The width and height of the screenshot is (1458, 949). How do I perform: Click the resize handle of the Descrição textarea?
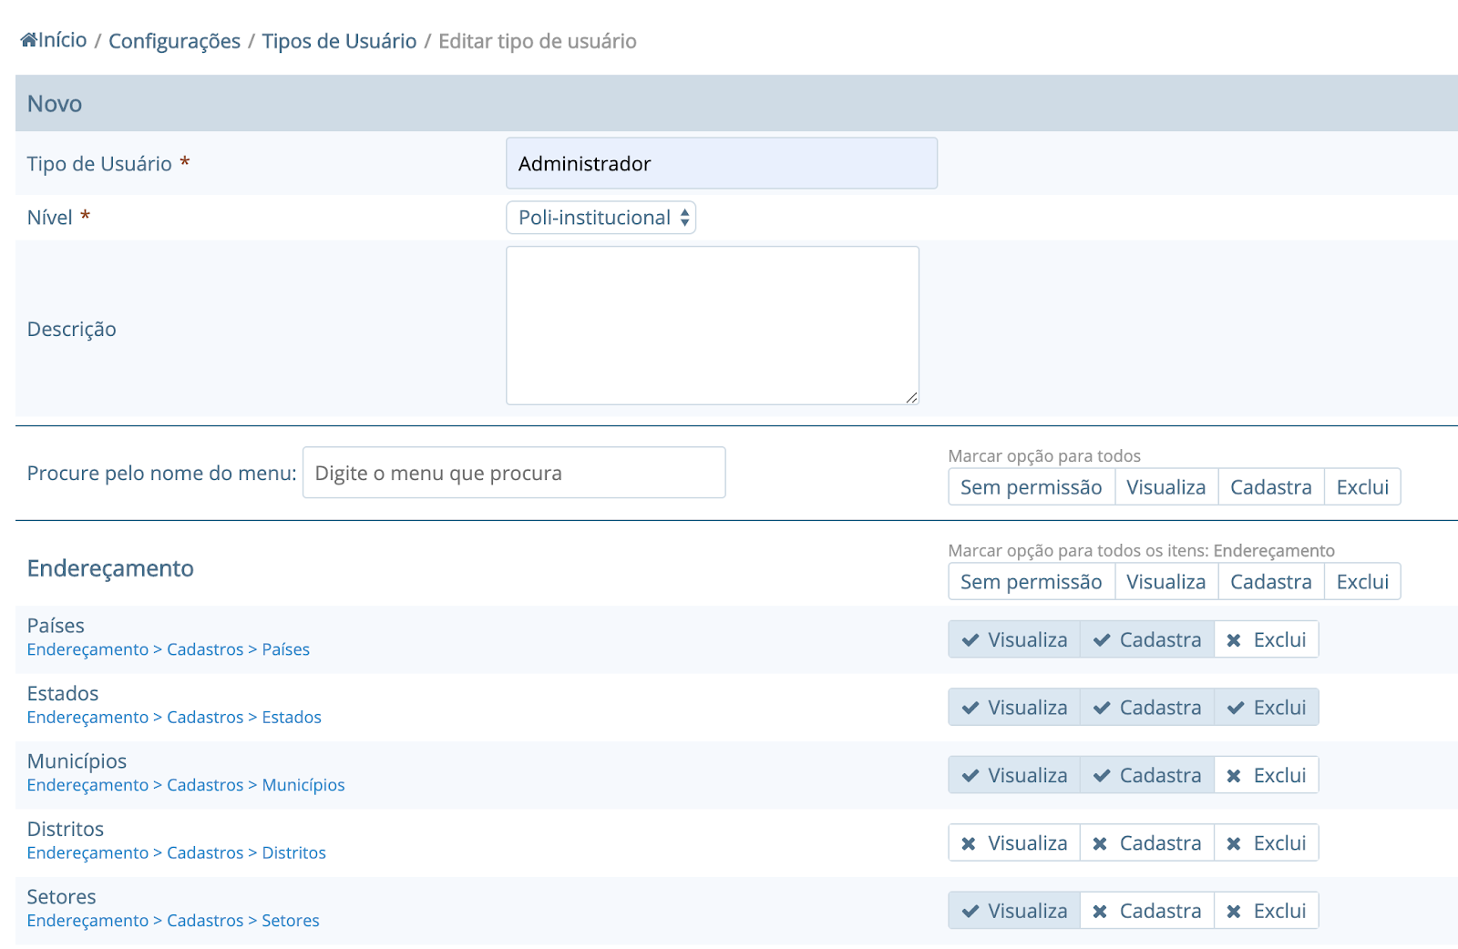pos(911,397)
